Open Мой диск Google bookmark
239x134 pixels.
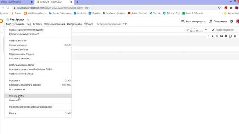(x=114, y=13)
